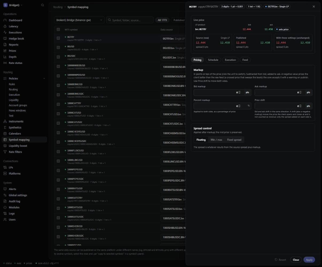
Task: Expand the BridgeQ workspace chevron
Action: tap(21, 5)
